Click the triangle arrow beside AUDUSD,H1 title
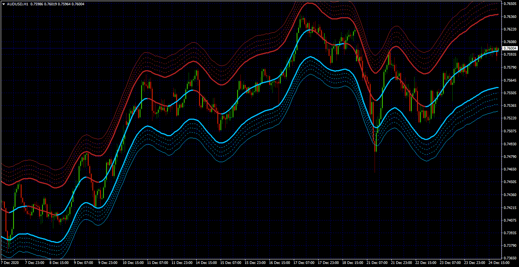Viewport: 519px width, 267px height. click(3, 4)
